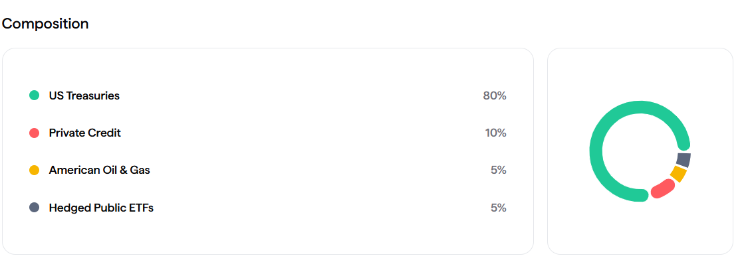Screen dimensions: 744x268
Task: Click the 5% value for Hedged ETFs
Action: 499,208
